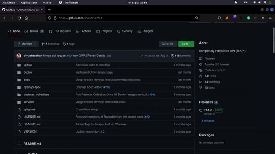275x154 pixels.
Task: Open commit hash 4fc1502
Action: (x=150, y=56)
